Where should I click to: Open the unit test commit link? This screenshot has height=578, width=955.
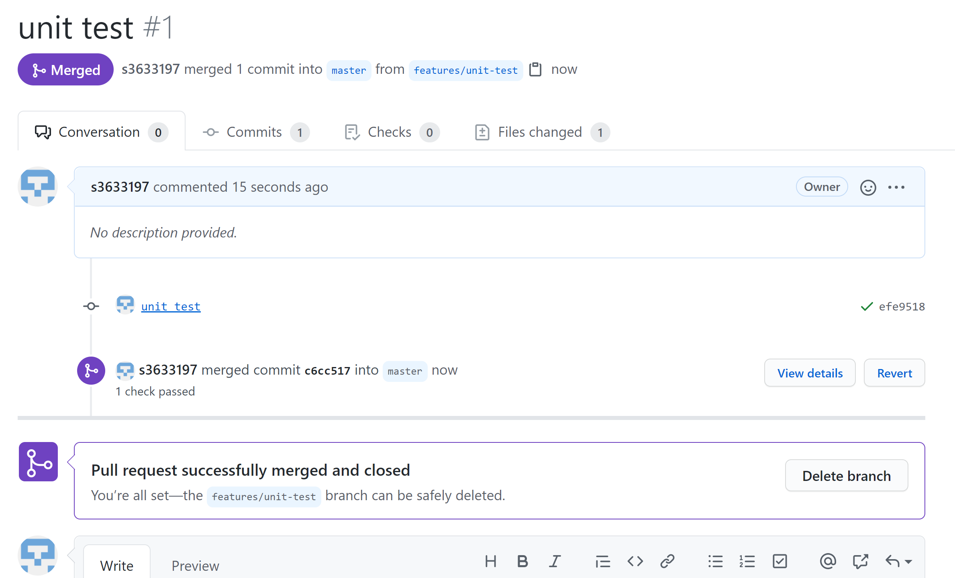tap(171, 306)
